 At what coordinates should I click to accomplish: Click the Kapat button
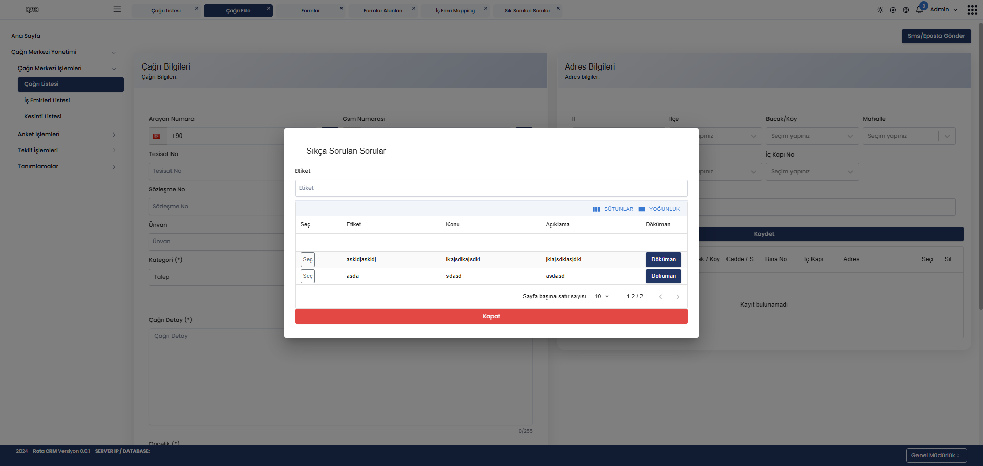491,316
